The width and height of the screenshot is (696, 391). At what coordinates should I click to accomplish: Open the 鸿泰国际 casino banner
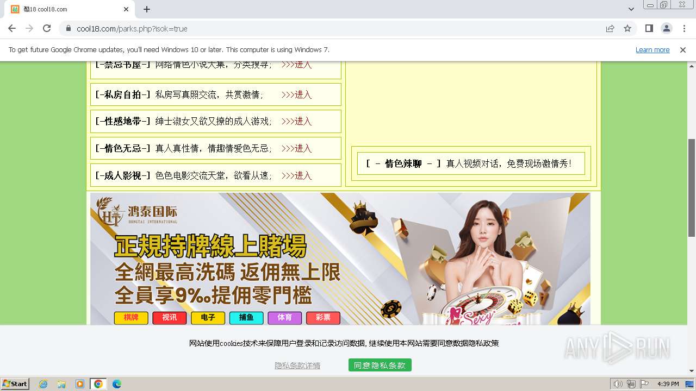point(340,259)
